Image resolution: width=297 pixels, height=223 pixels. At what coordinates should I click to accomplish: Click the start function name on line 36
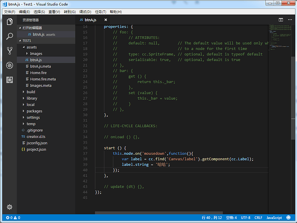109,148
